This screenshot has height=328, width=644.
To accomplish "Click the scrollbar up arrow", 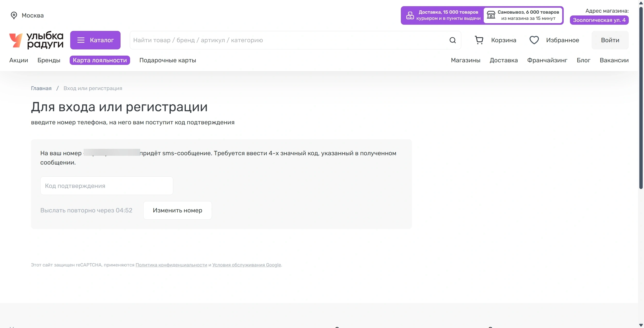I will [x=641, y=3].
